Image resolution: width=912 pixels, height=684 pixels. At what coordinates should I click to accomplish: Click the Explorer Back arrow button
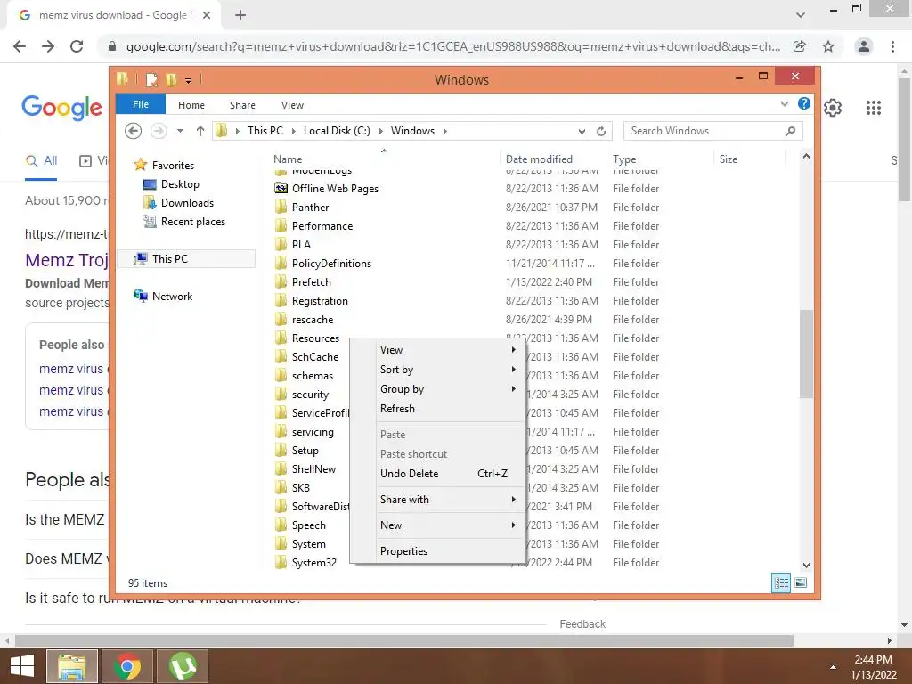[134, 131]
